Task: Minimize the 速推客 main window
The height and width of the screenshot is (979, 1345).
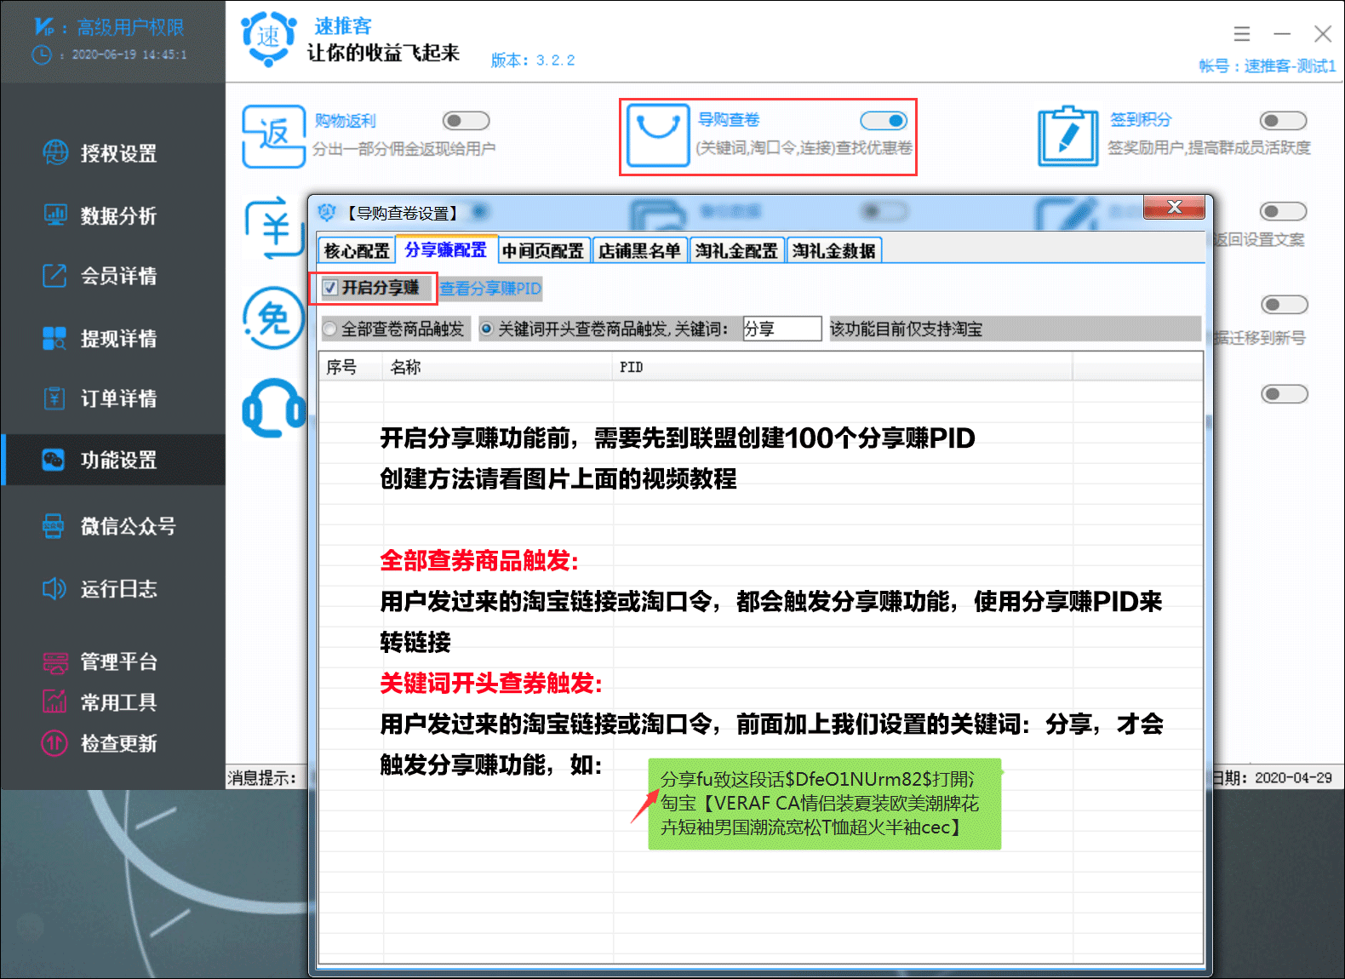Action: [x=1282, y=34]
